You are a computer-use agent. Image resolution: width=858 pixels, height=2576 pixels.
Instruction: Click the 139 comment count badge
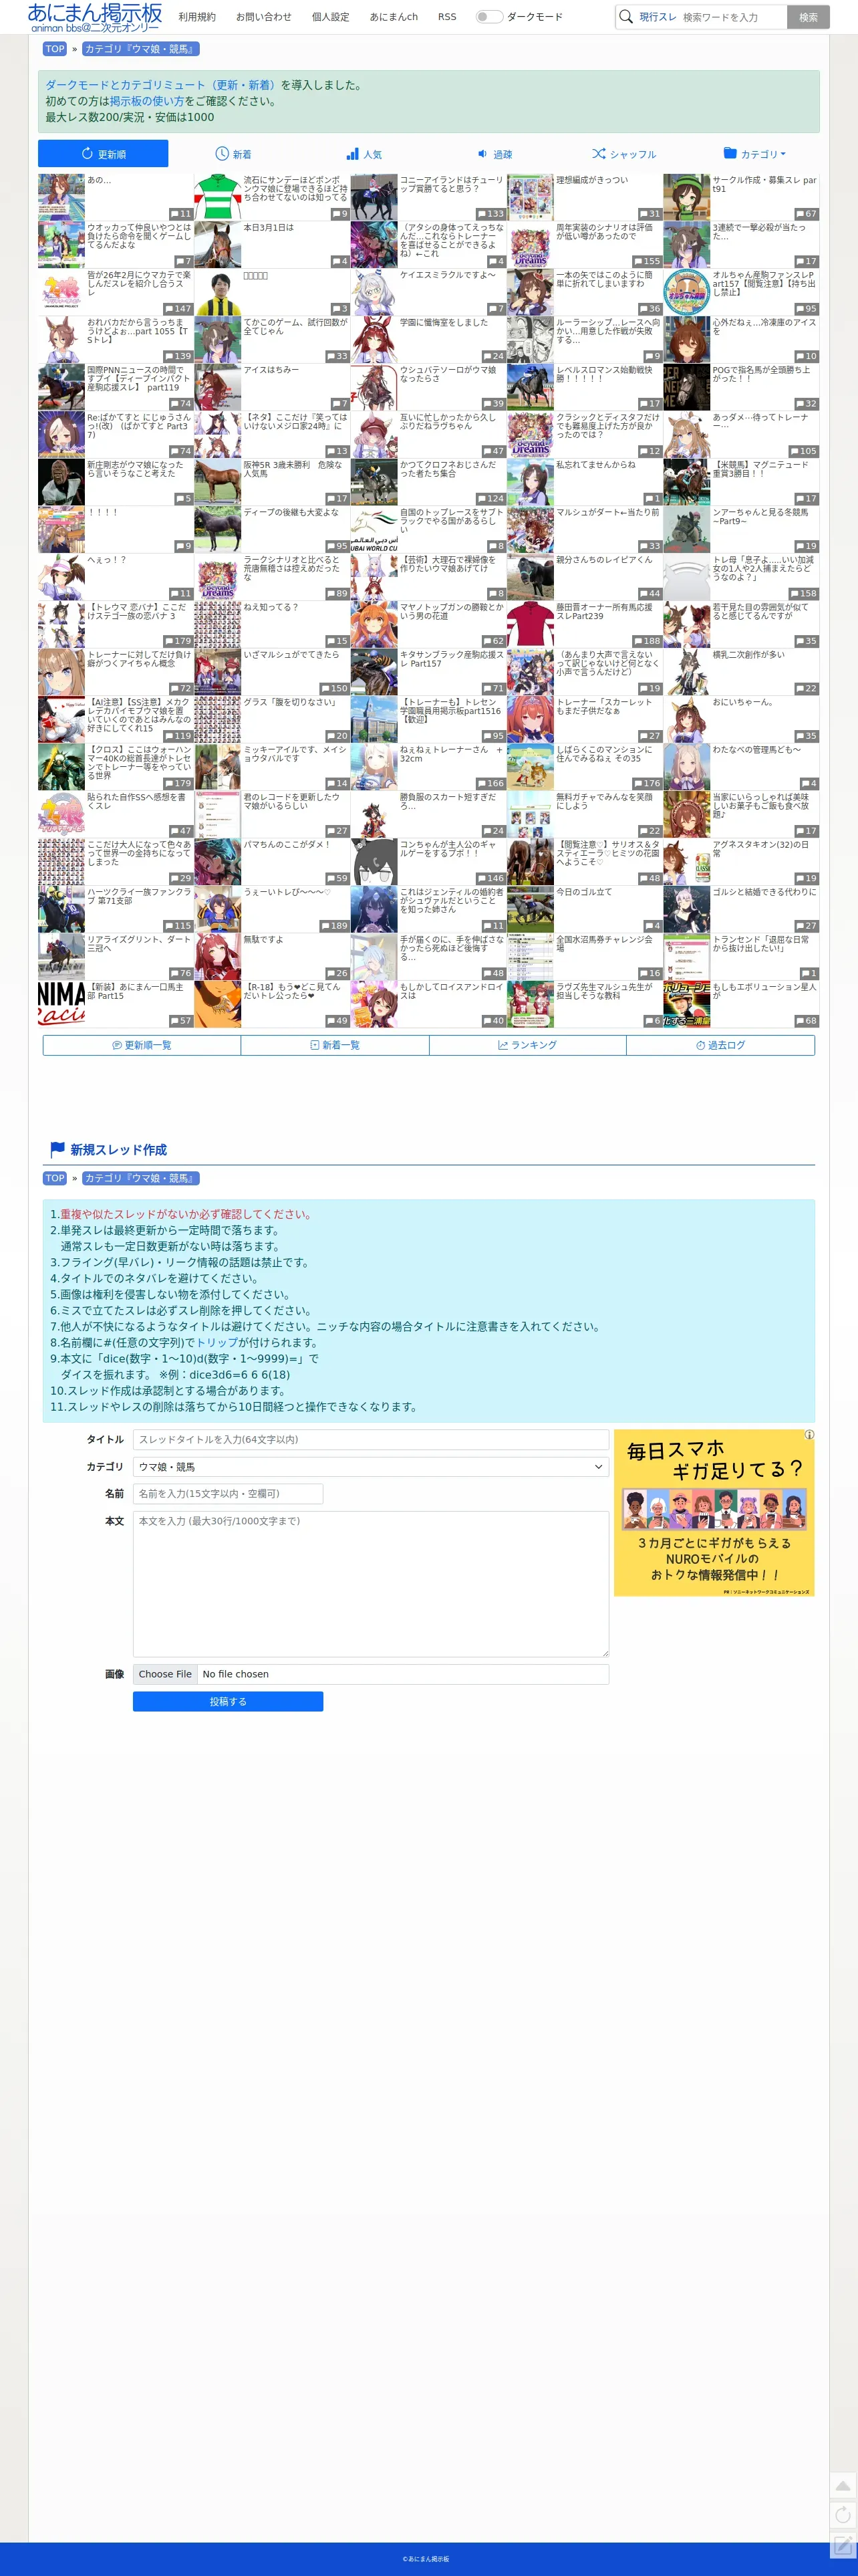click(x=177, y=356)
